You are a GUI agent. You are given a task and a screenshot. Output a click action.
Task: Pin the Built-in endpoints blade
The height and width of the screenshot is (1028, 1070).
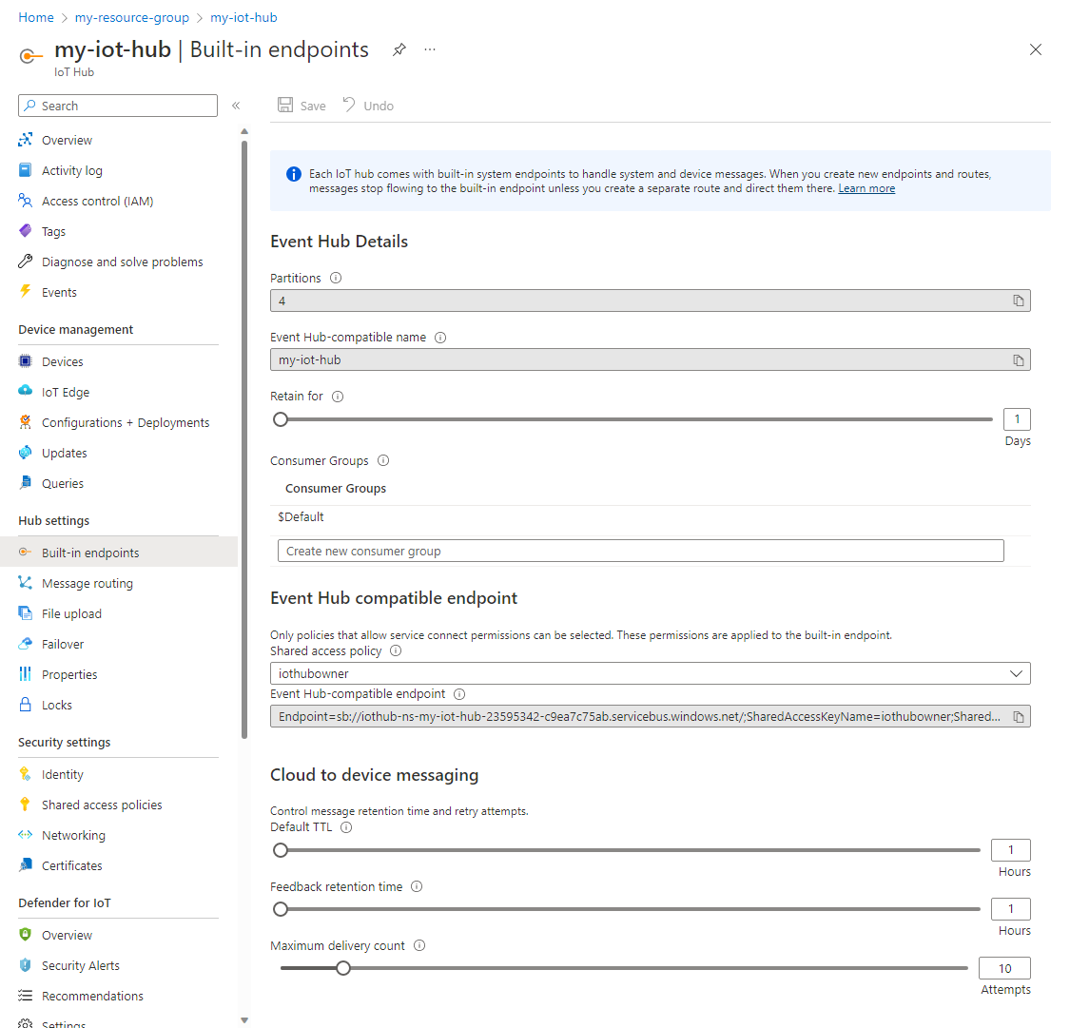coord(399,49)
